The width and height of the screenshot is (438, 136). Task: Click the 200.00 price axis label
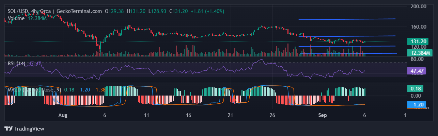pos(419,6)
